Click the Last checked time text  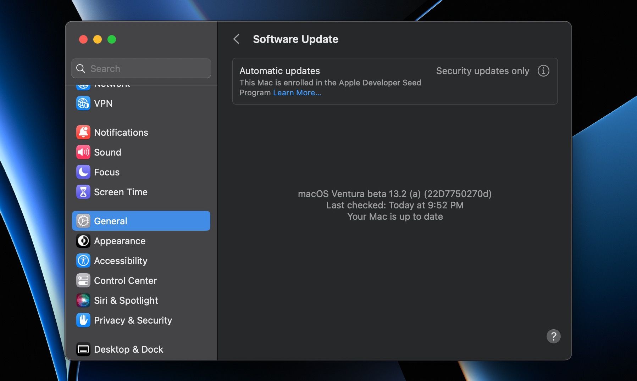tap(395, 205)
